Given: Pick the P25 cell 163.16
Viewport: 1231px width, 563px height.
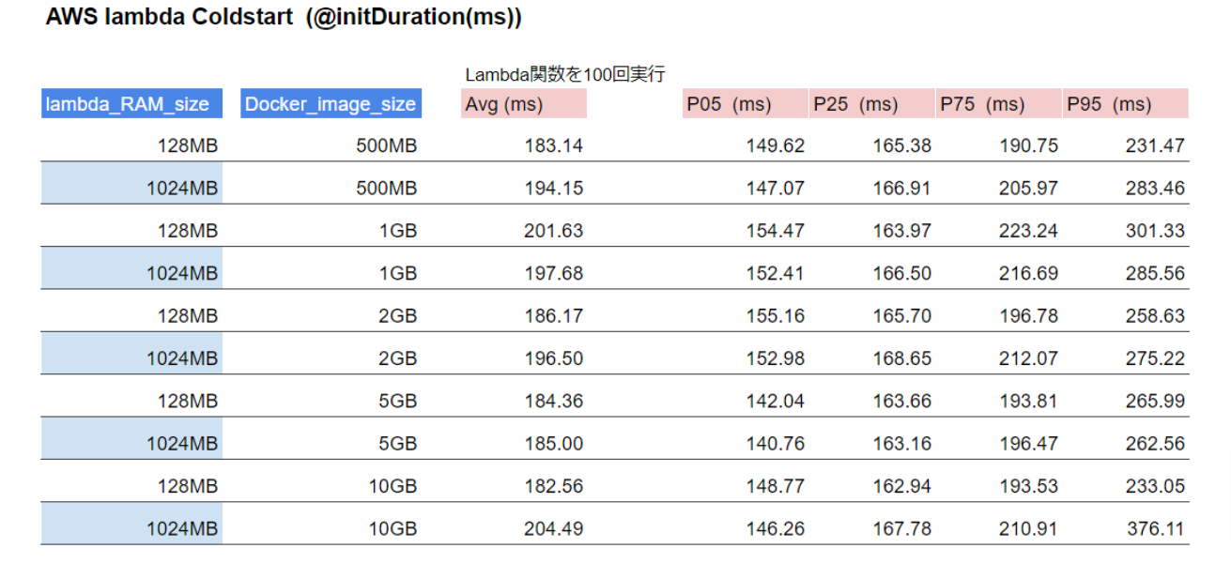Looking at the screenshot, I should pyautogui.click(x=901, y=444).
